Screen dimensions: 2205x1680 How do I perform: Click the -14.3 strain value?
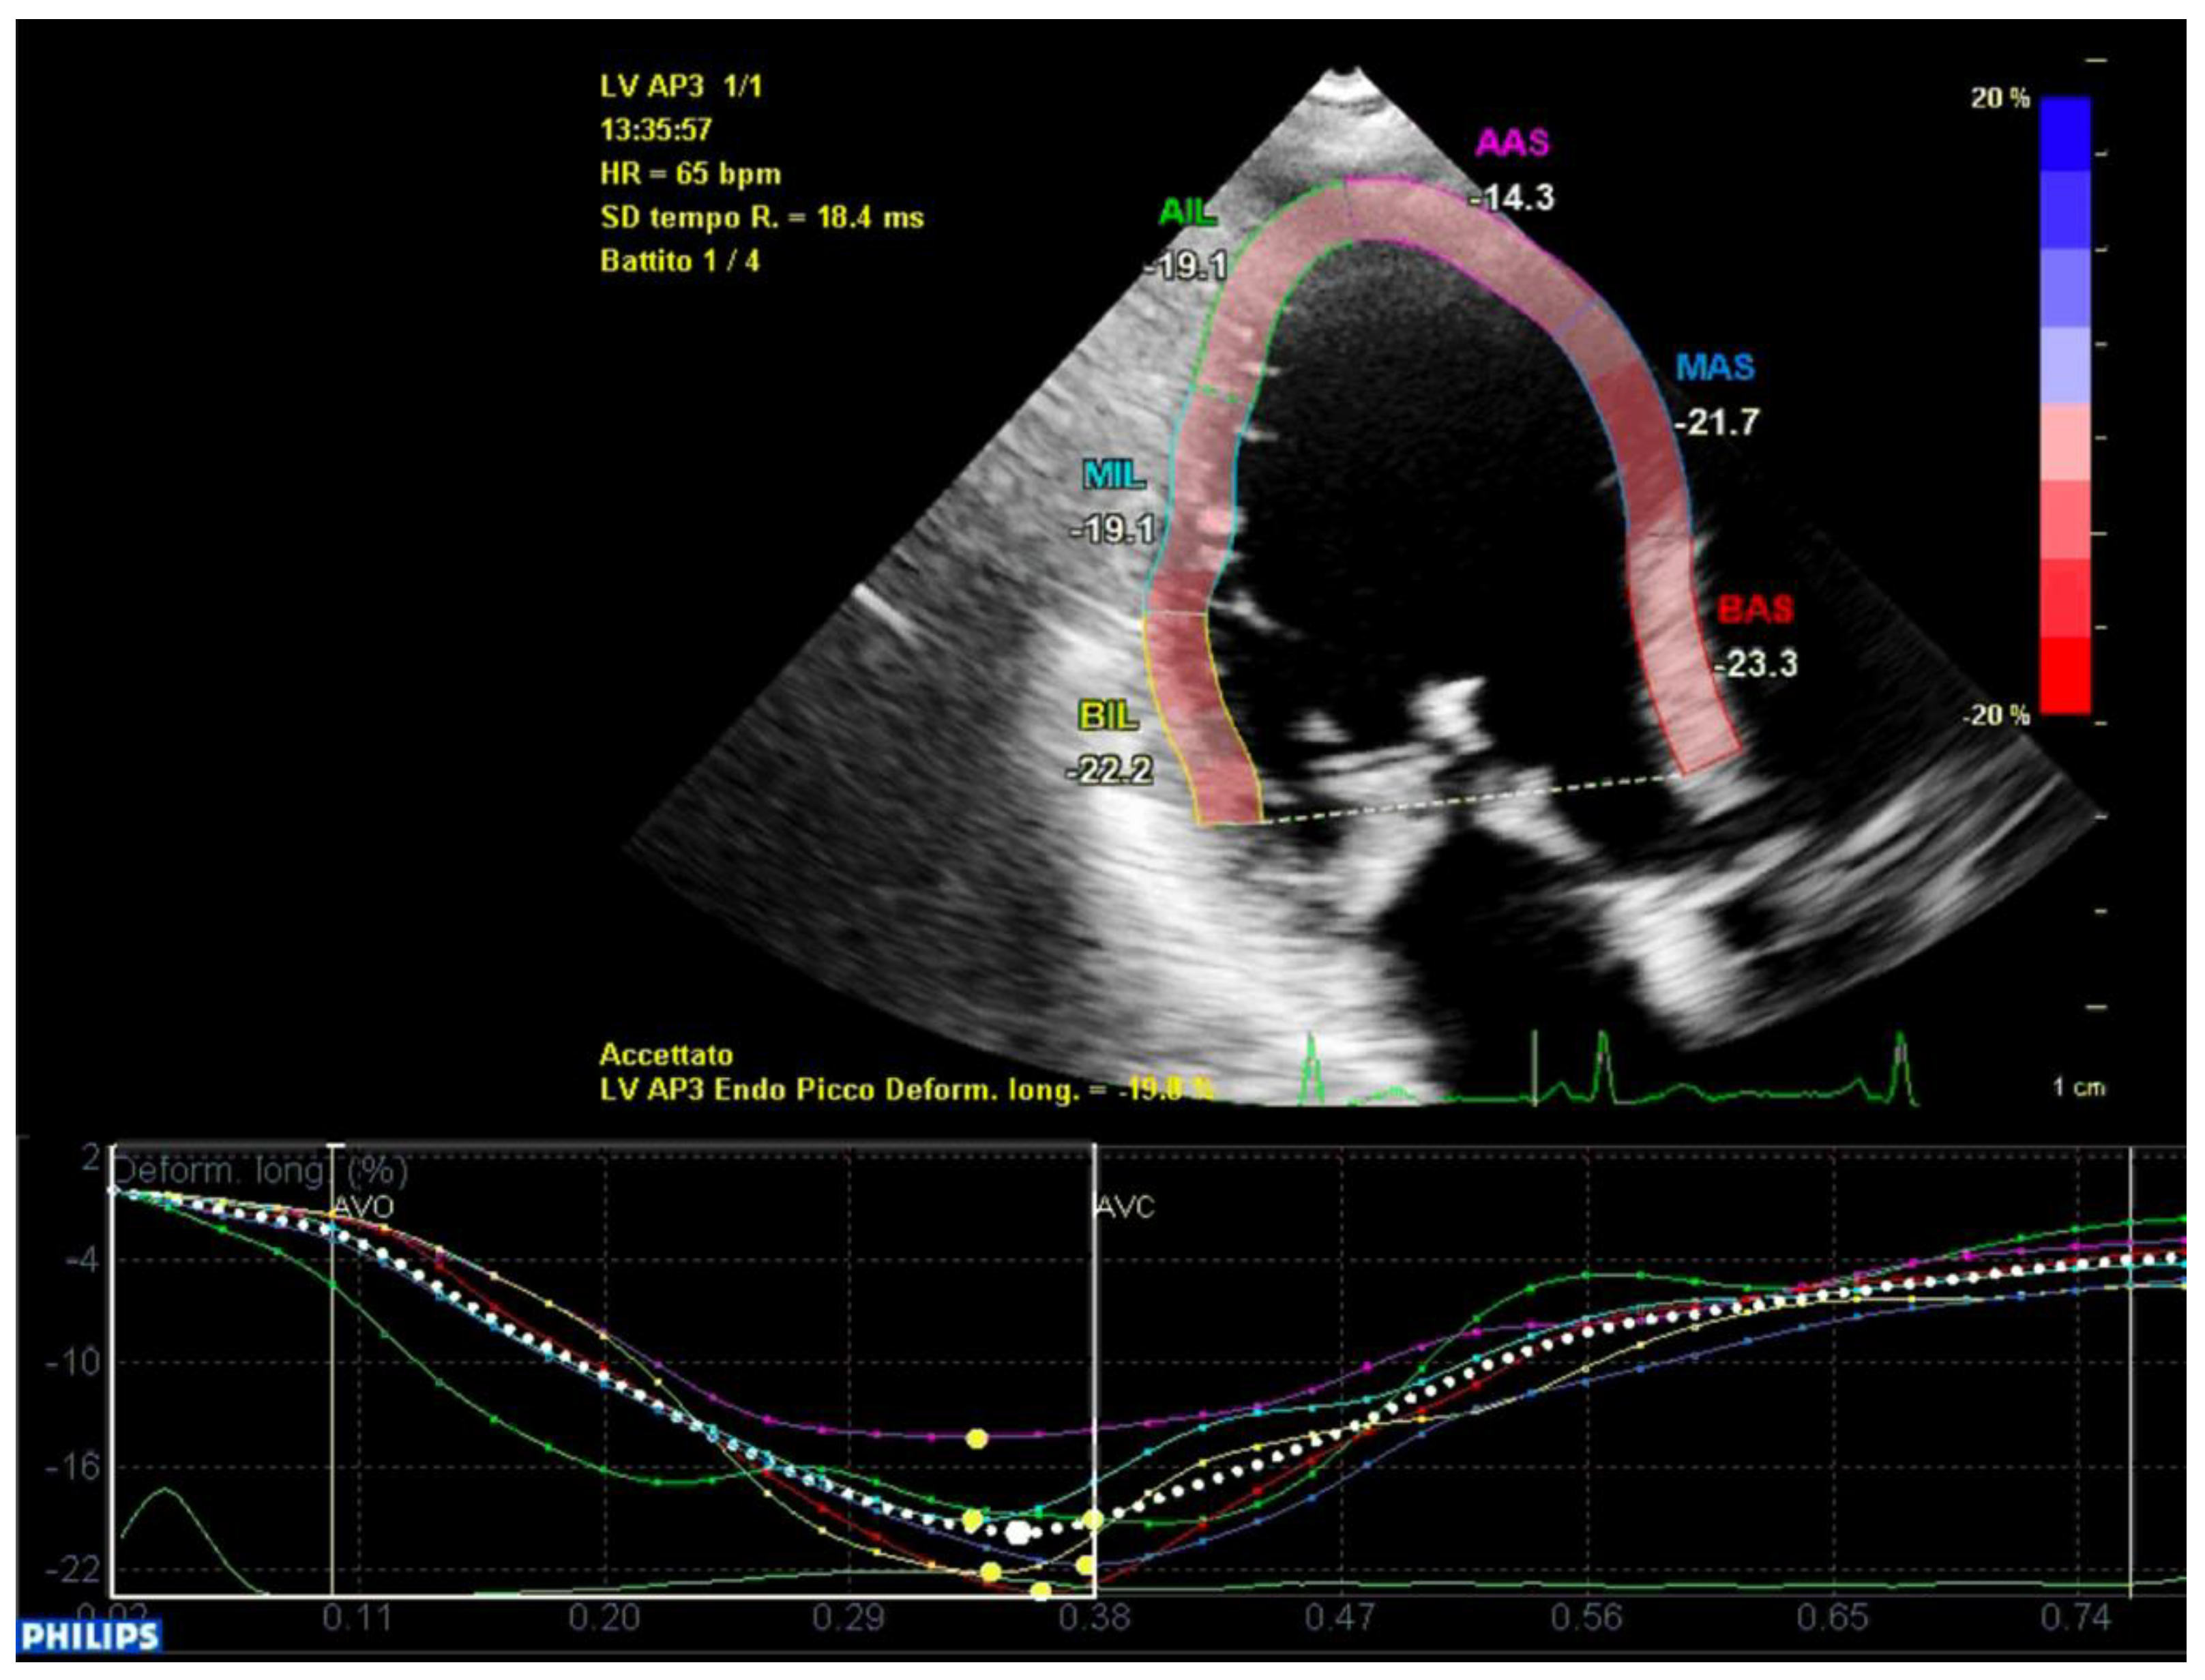pyautogui.click(x=1512, y=198)
